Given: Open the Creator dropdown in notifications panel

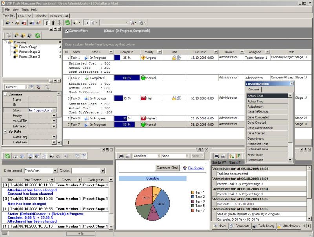Looking at the screenshot, I should [102, 171].
